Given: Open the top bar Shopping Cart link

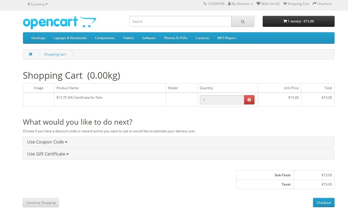Looking at the screenshot, I should point(296,4).
